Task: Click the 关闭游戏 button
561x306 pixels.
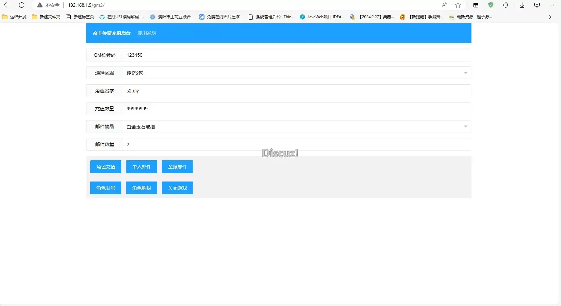Action: (x=177, y=188)
